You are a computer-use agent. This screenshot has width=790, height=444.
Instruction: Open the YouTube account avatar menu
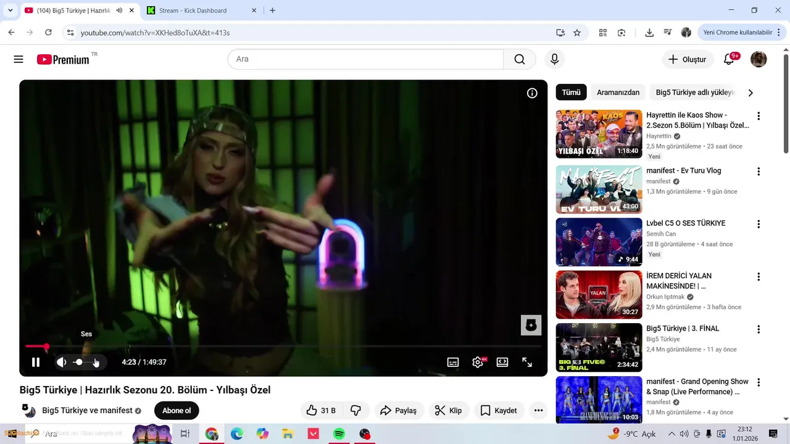tap(759, 59)
